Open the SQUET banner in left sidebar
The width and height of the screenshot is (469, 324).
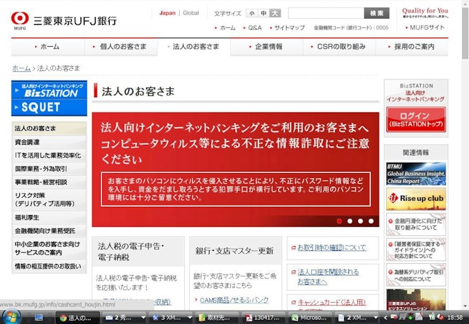48,107
